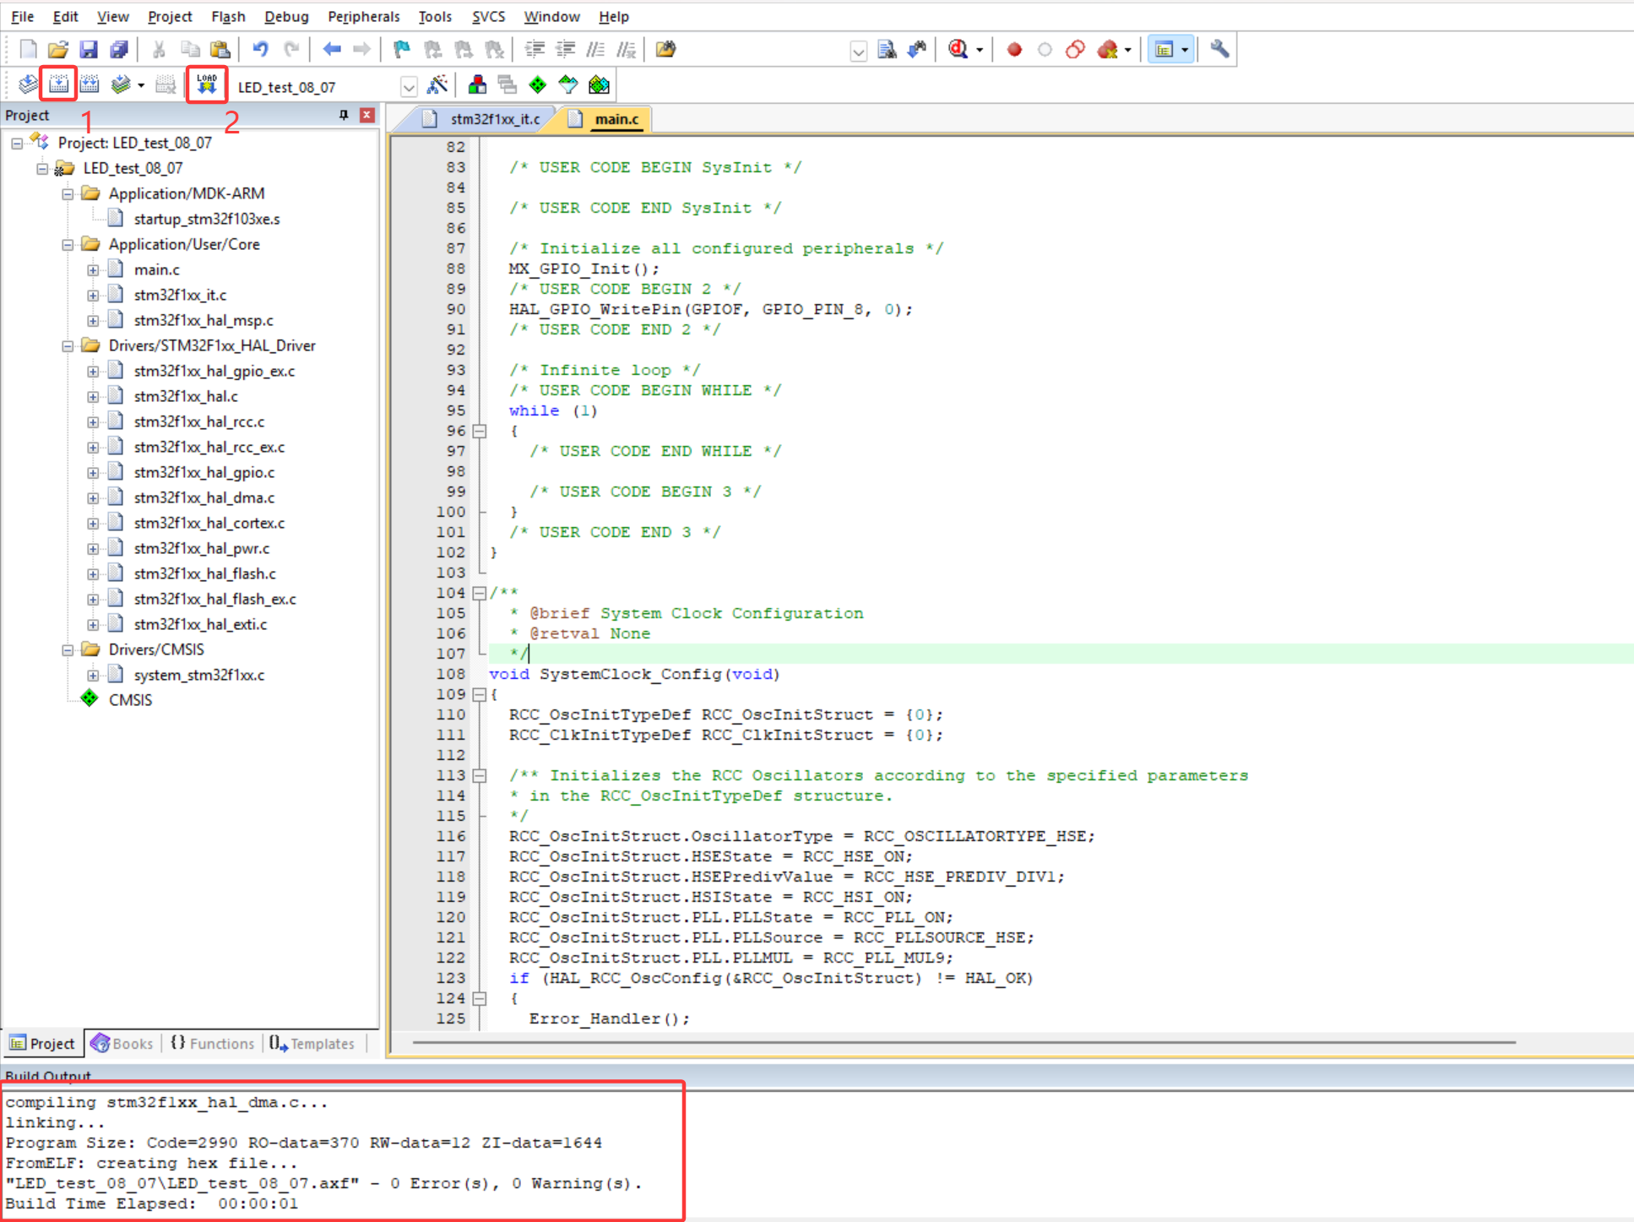Viewport: 1634px width, 1222px height.
Task: Select the CMSIS component item
Action: coord(130,700)
